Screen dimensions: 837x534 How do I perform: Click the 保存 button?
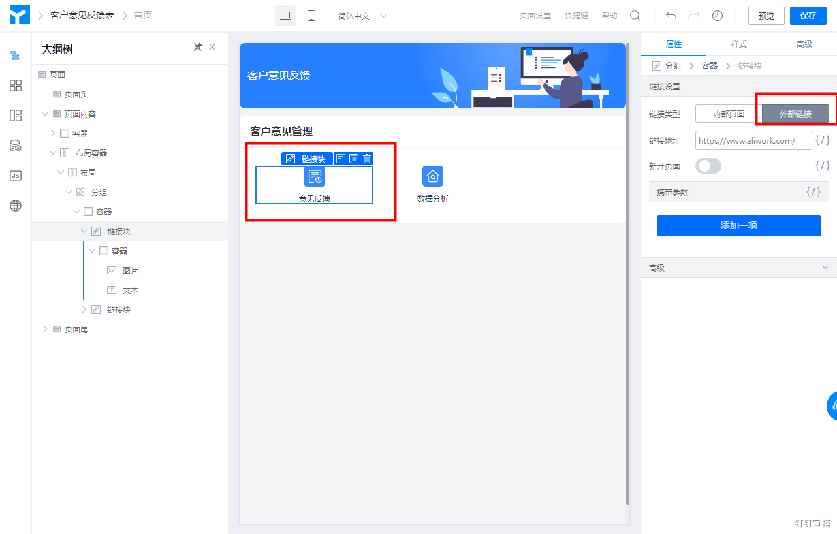(x=808, y=16)
